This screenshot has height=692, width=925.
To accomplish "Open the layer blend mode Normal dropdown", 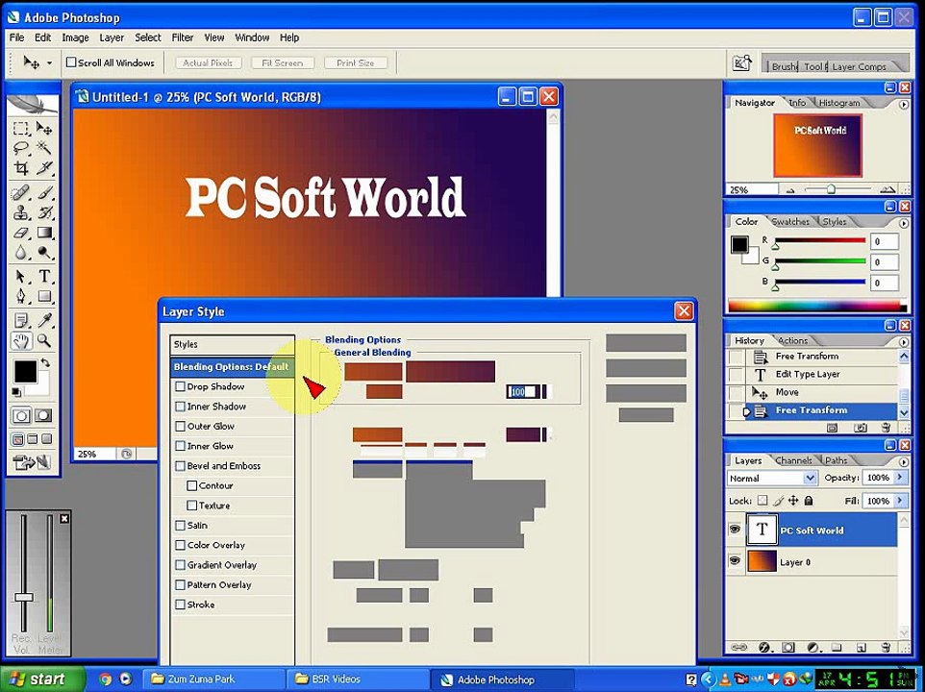I will click(x=771, y=478).
